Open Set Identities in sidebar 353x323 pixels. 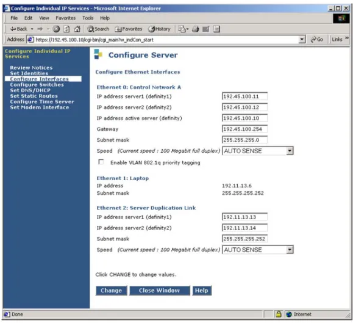(x=29, y=73)
